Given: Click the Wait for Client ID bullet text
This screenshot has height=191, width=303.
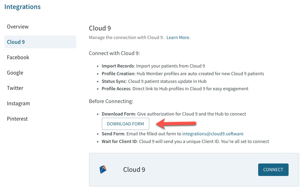Looking at the screenshot, I should point(186,141).
